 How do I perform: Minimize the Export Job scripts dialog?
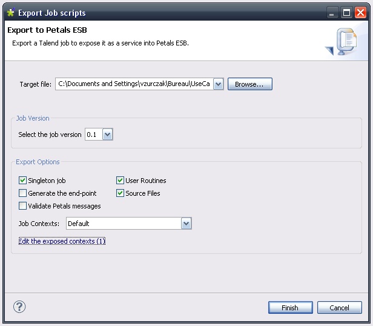pos(333,12)
